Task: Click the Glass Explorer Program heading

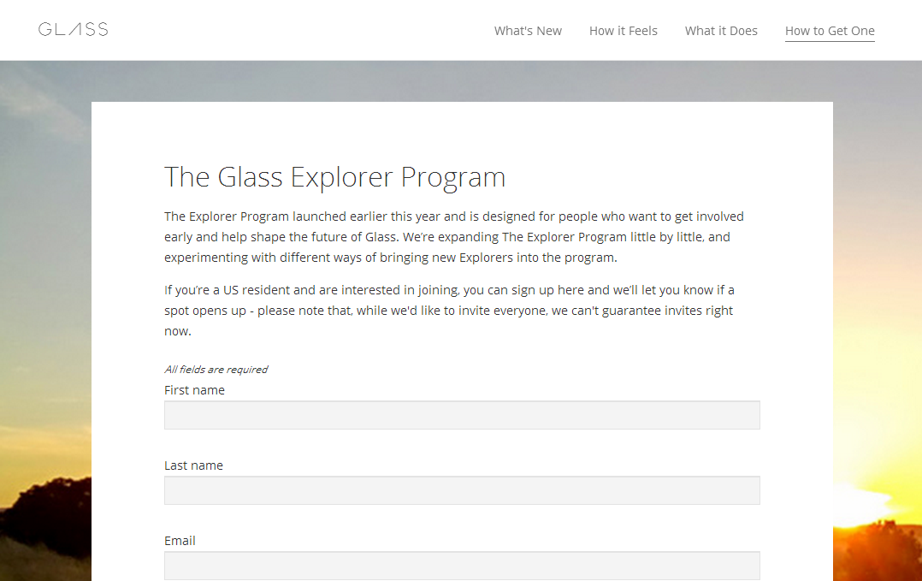Action: tap(334, 177)
